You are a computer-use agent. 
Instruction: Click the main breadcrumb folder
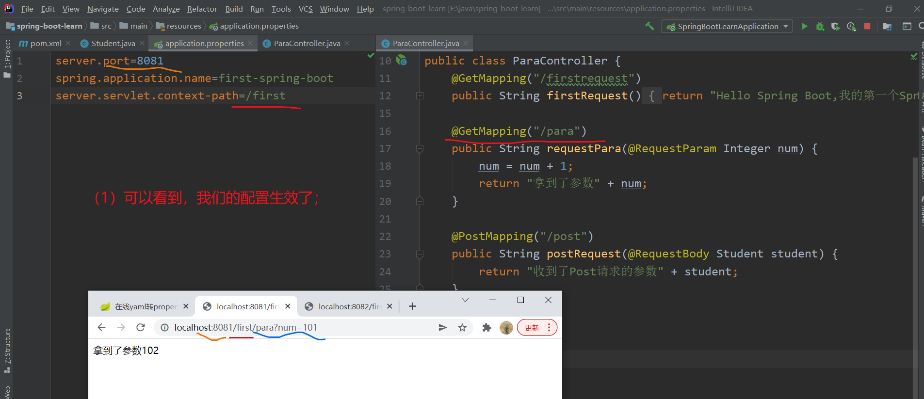click(x=134, y=26)
